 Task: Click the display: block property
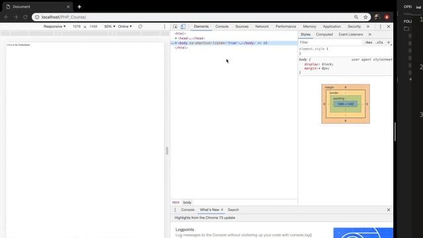point(319,64)
